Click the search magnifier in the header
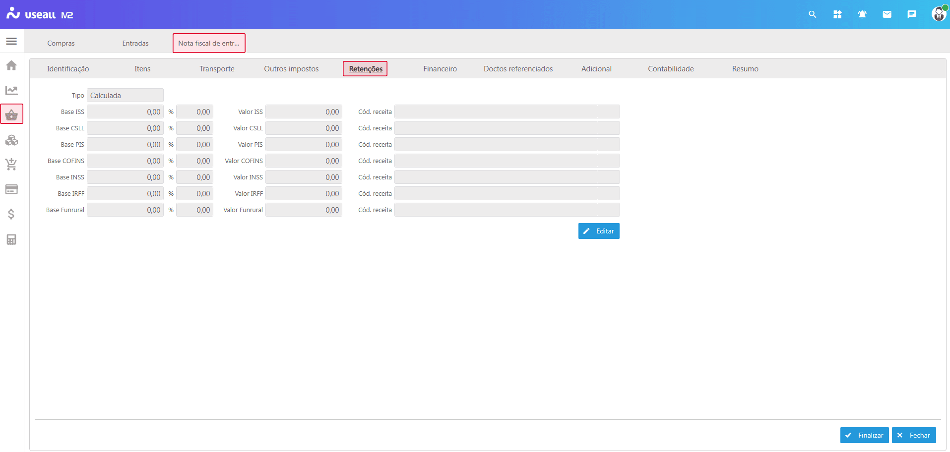Viewport: 950px width, 452px height. tap(812, 14)
